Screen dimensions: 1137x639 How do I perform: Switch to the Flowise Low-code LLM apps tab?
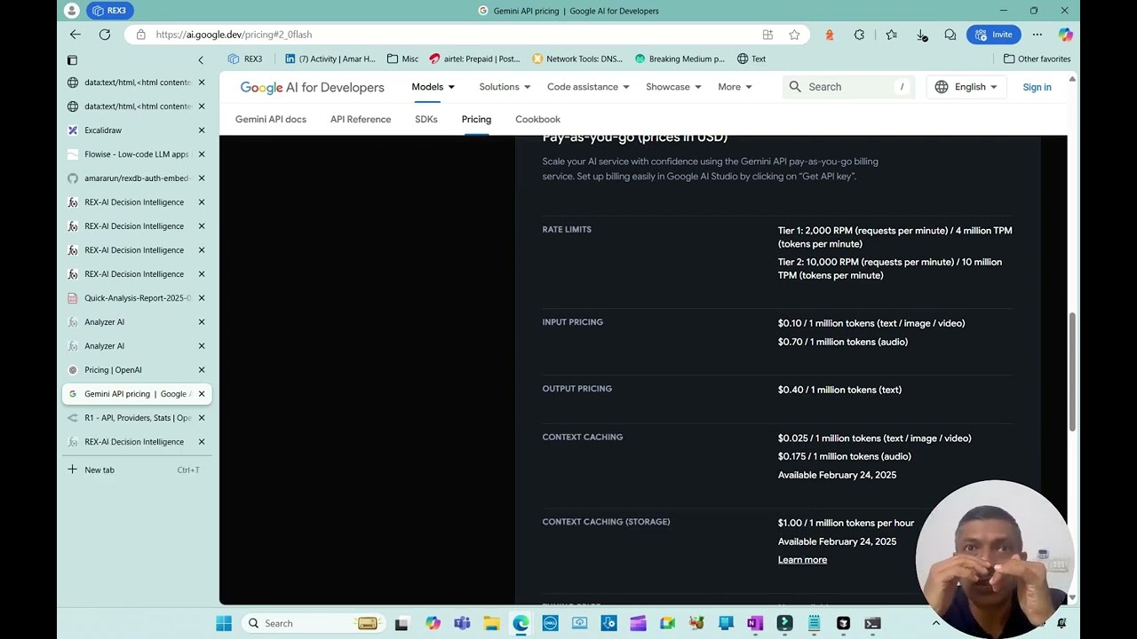coord(130,154)
